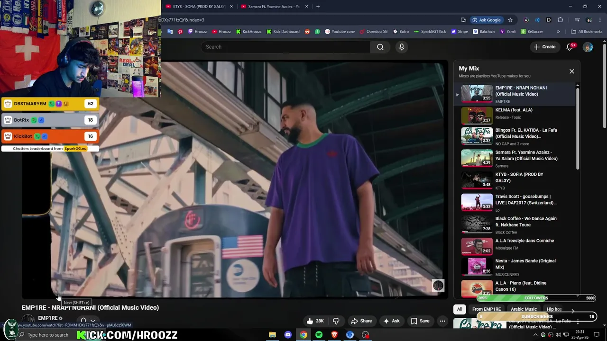Click the YouTube search magnifier button
Screen dimensions: 607x341
pyautogui.click(x=380, y=47)
